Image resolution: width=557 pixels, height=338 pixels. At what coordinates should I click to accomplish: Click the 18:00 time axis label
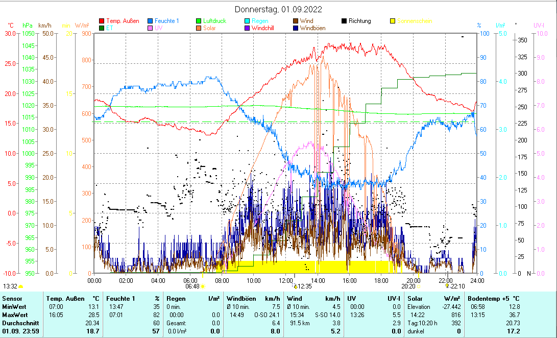(381, 280)
